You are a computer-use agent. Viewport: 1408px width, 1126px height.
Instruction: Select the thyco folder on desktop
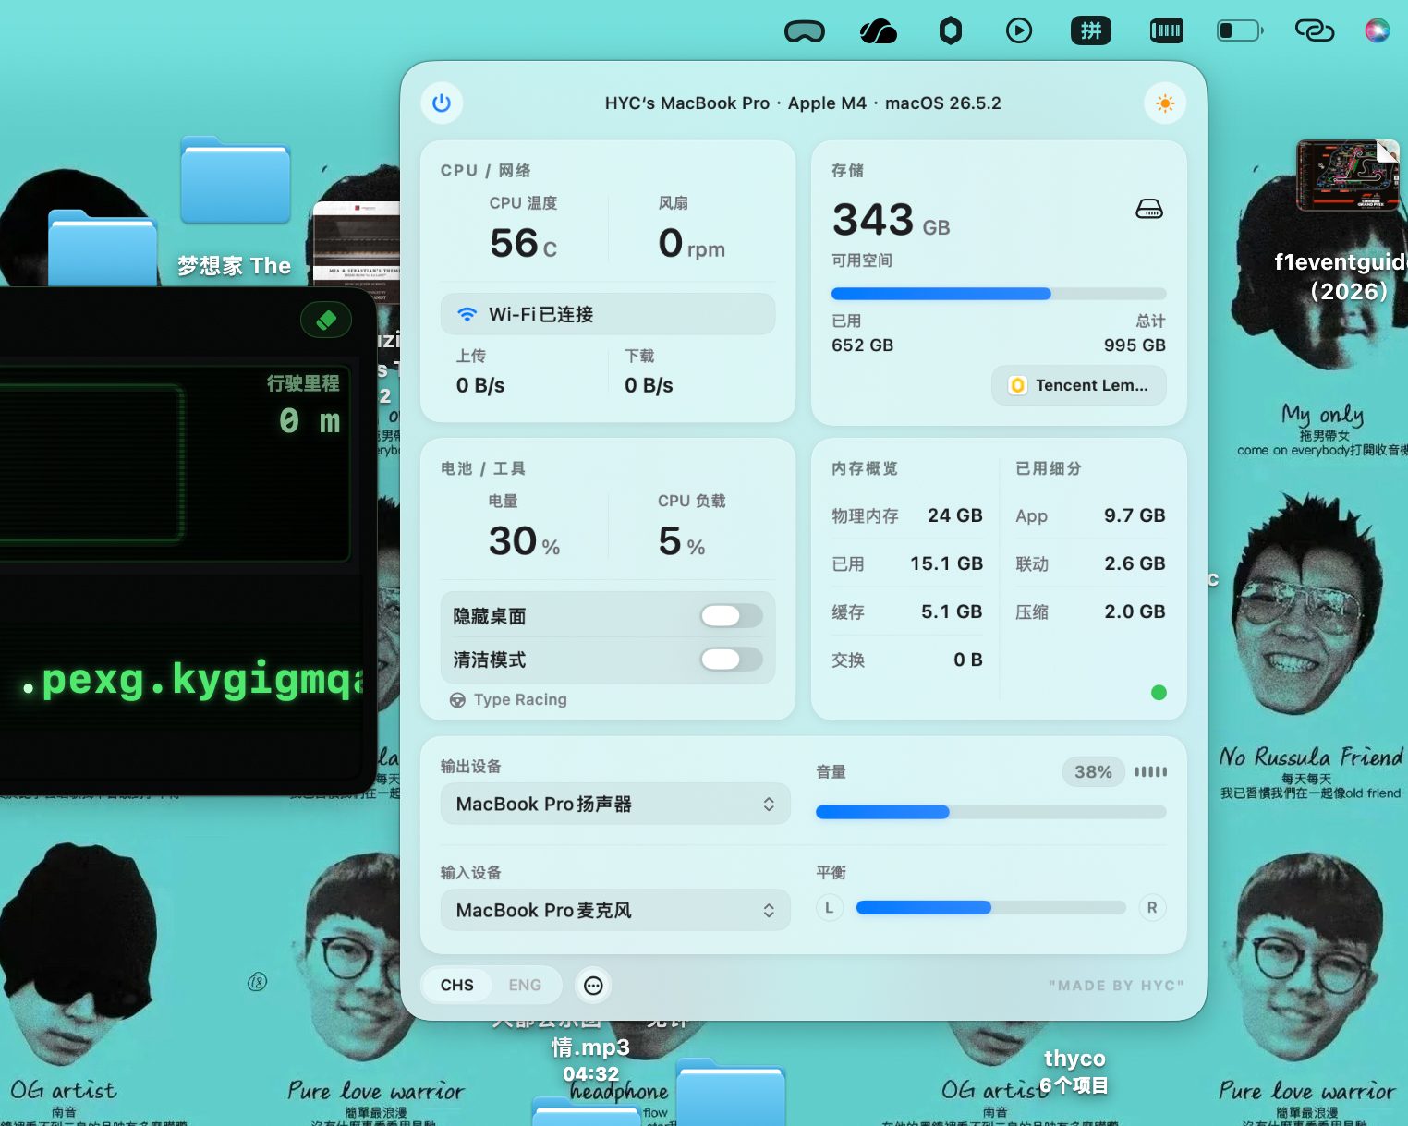point(1074,1059)
